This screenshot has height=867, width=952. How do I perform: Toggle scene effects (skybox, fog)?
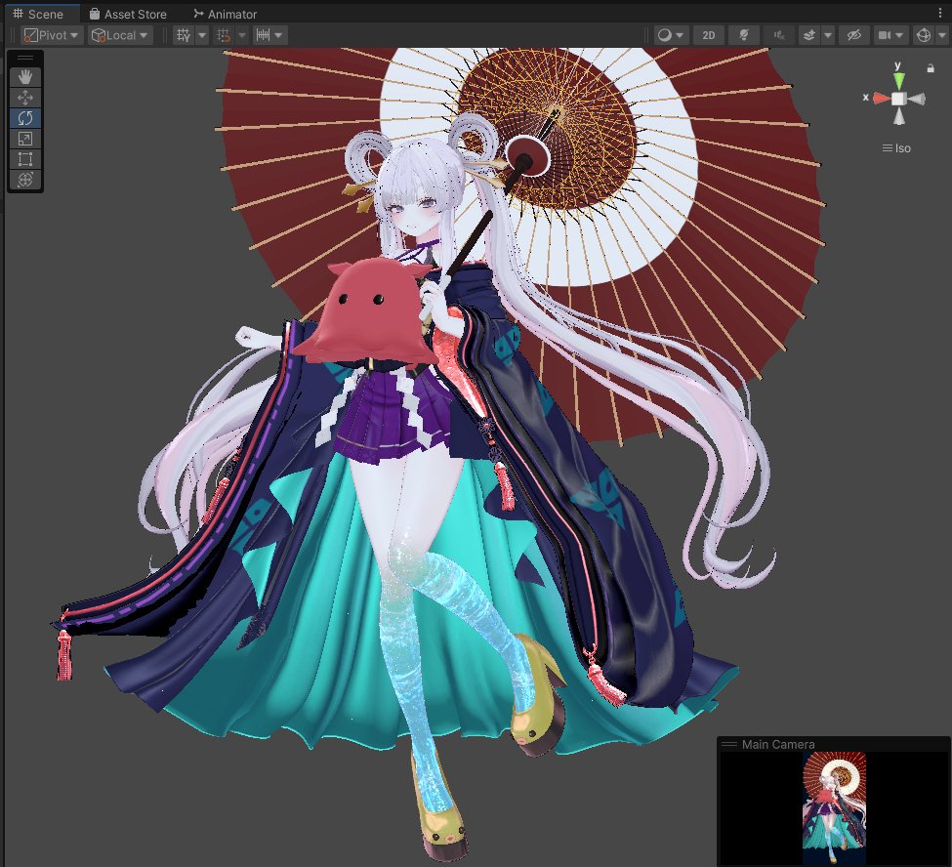(x=808, y=35)
